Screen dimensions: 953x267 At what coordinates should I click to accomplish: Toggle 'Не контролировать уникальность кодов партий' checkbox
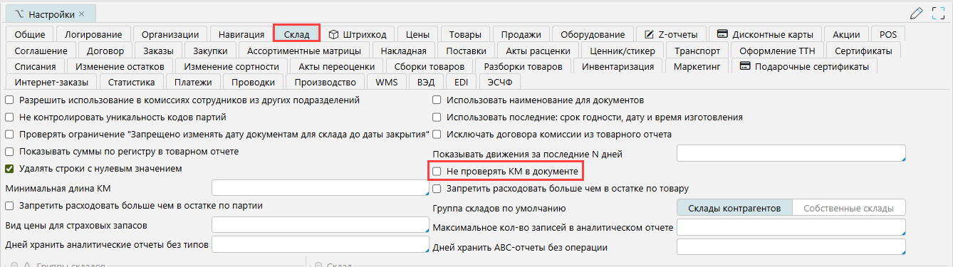[x=10, y=117]
